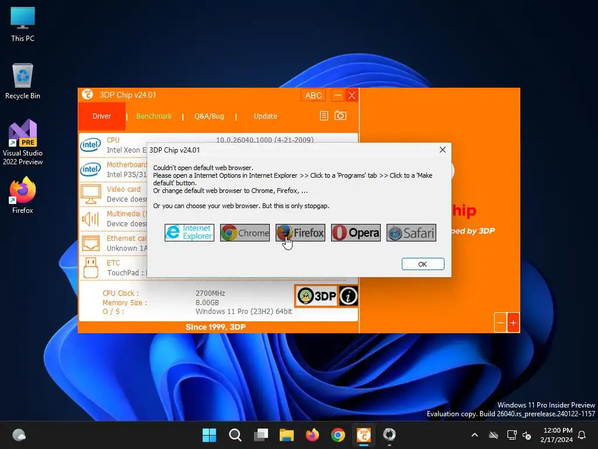The height and width of the screenshot is (449, 598).
Task: Click the camera screenshot icon
Action: click(340, 115)
